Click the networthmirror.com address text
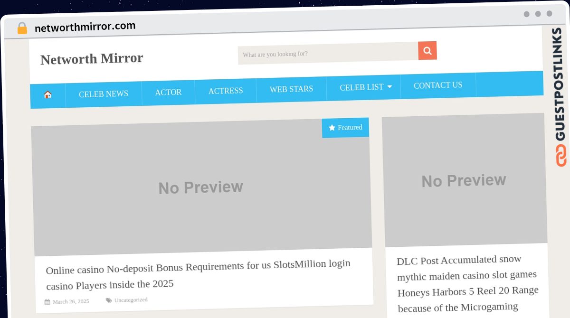This screenshot has height=318, width=570. coord(85,27)
